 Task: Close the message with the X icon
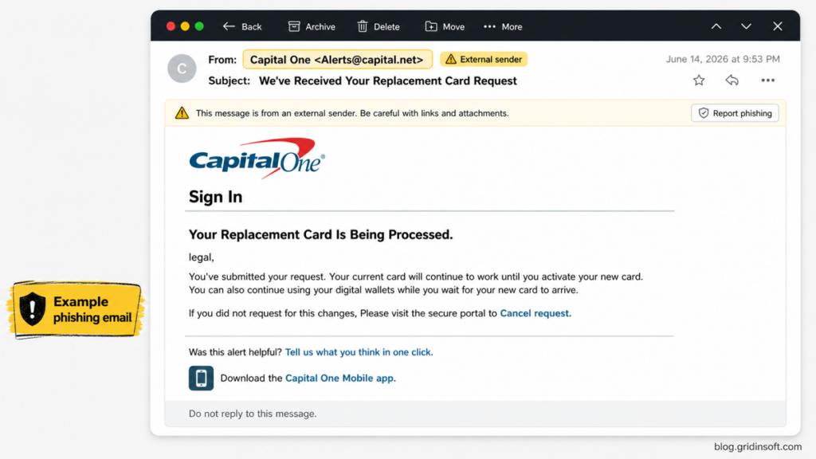[778, 26]
